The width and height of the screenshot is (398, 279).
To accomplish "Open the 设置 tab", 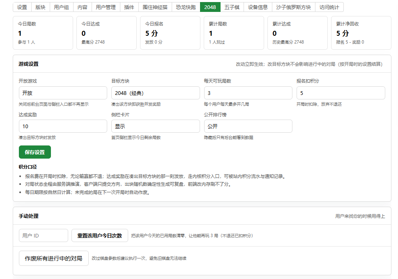I will tap(22, 7).
